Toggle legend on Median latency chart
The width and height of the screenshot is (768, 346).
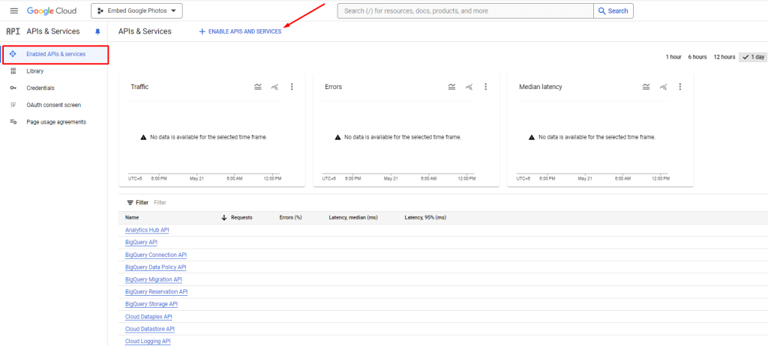pyautogui.click(x=646, y=87)
